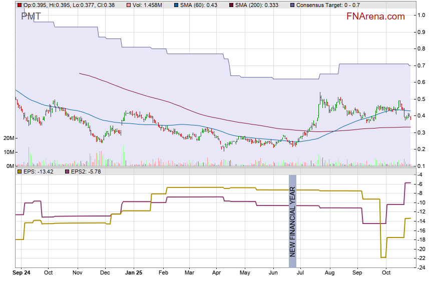Image resolution: width=430 pixels, height=283 pixels.
Task: Select the maroon SMA (200) legend swatch
Action: (x=231, y=5)
